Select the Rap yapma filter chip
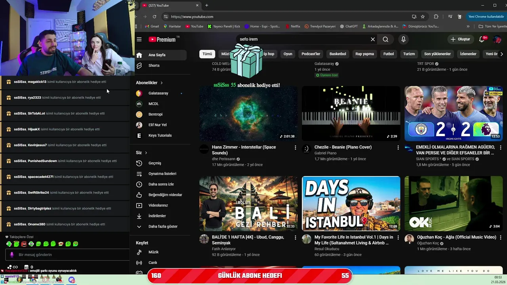 coord(365,54)
